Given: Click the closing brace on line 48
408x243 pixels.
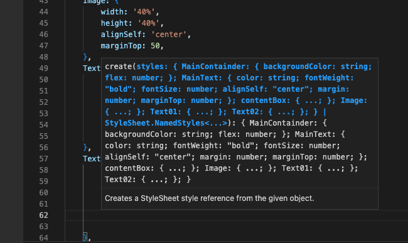Looking at the screenshot, I should point(85,57).
